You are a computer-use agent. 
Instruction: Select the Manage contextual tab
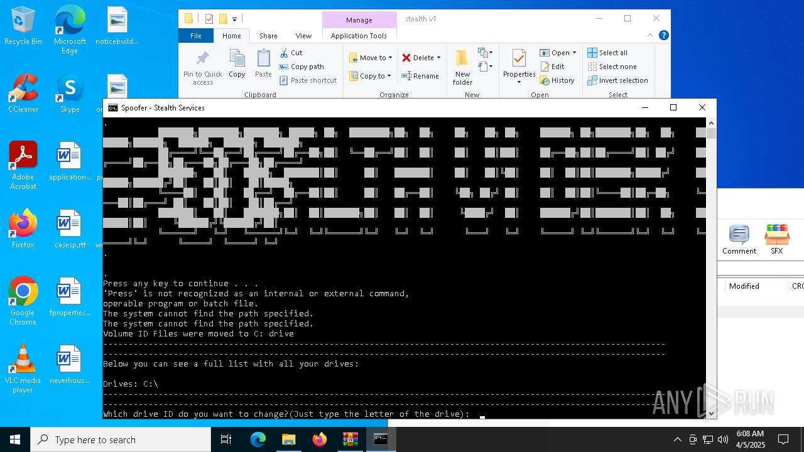(x=359, y=19)
